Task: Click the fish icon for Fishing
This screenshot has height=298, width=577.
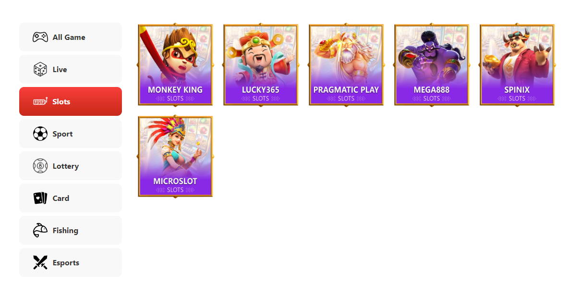Action: point(40,230)
